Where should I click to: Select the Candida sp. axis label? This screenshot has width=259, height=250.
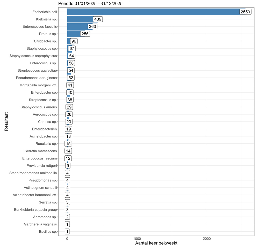tap(47, 122)
